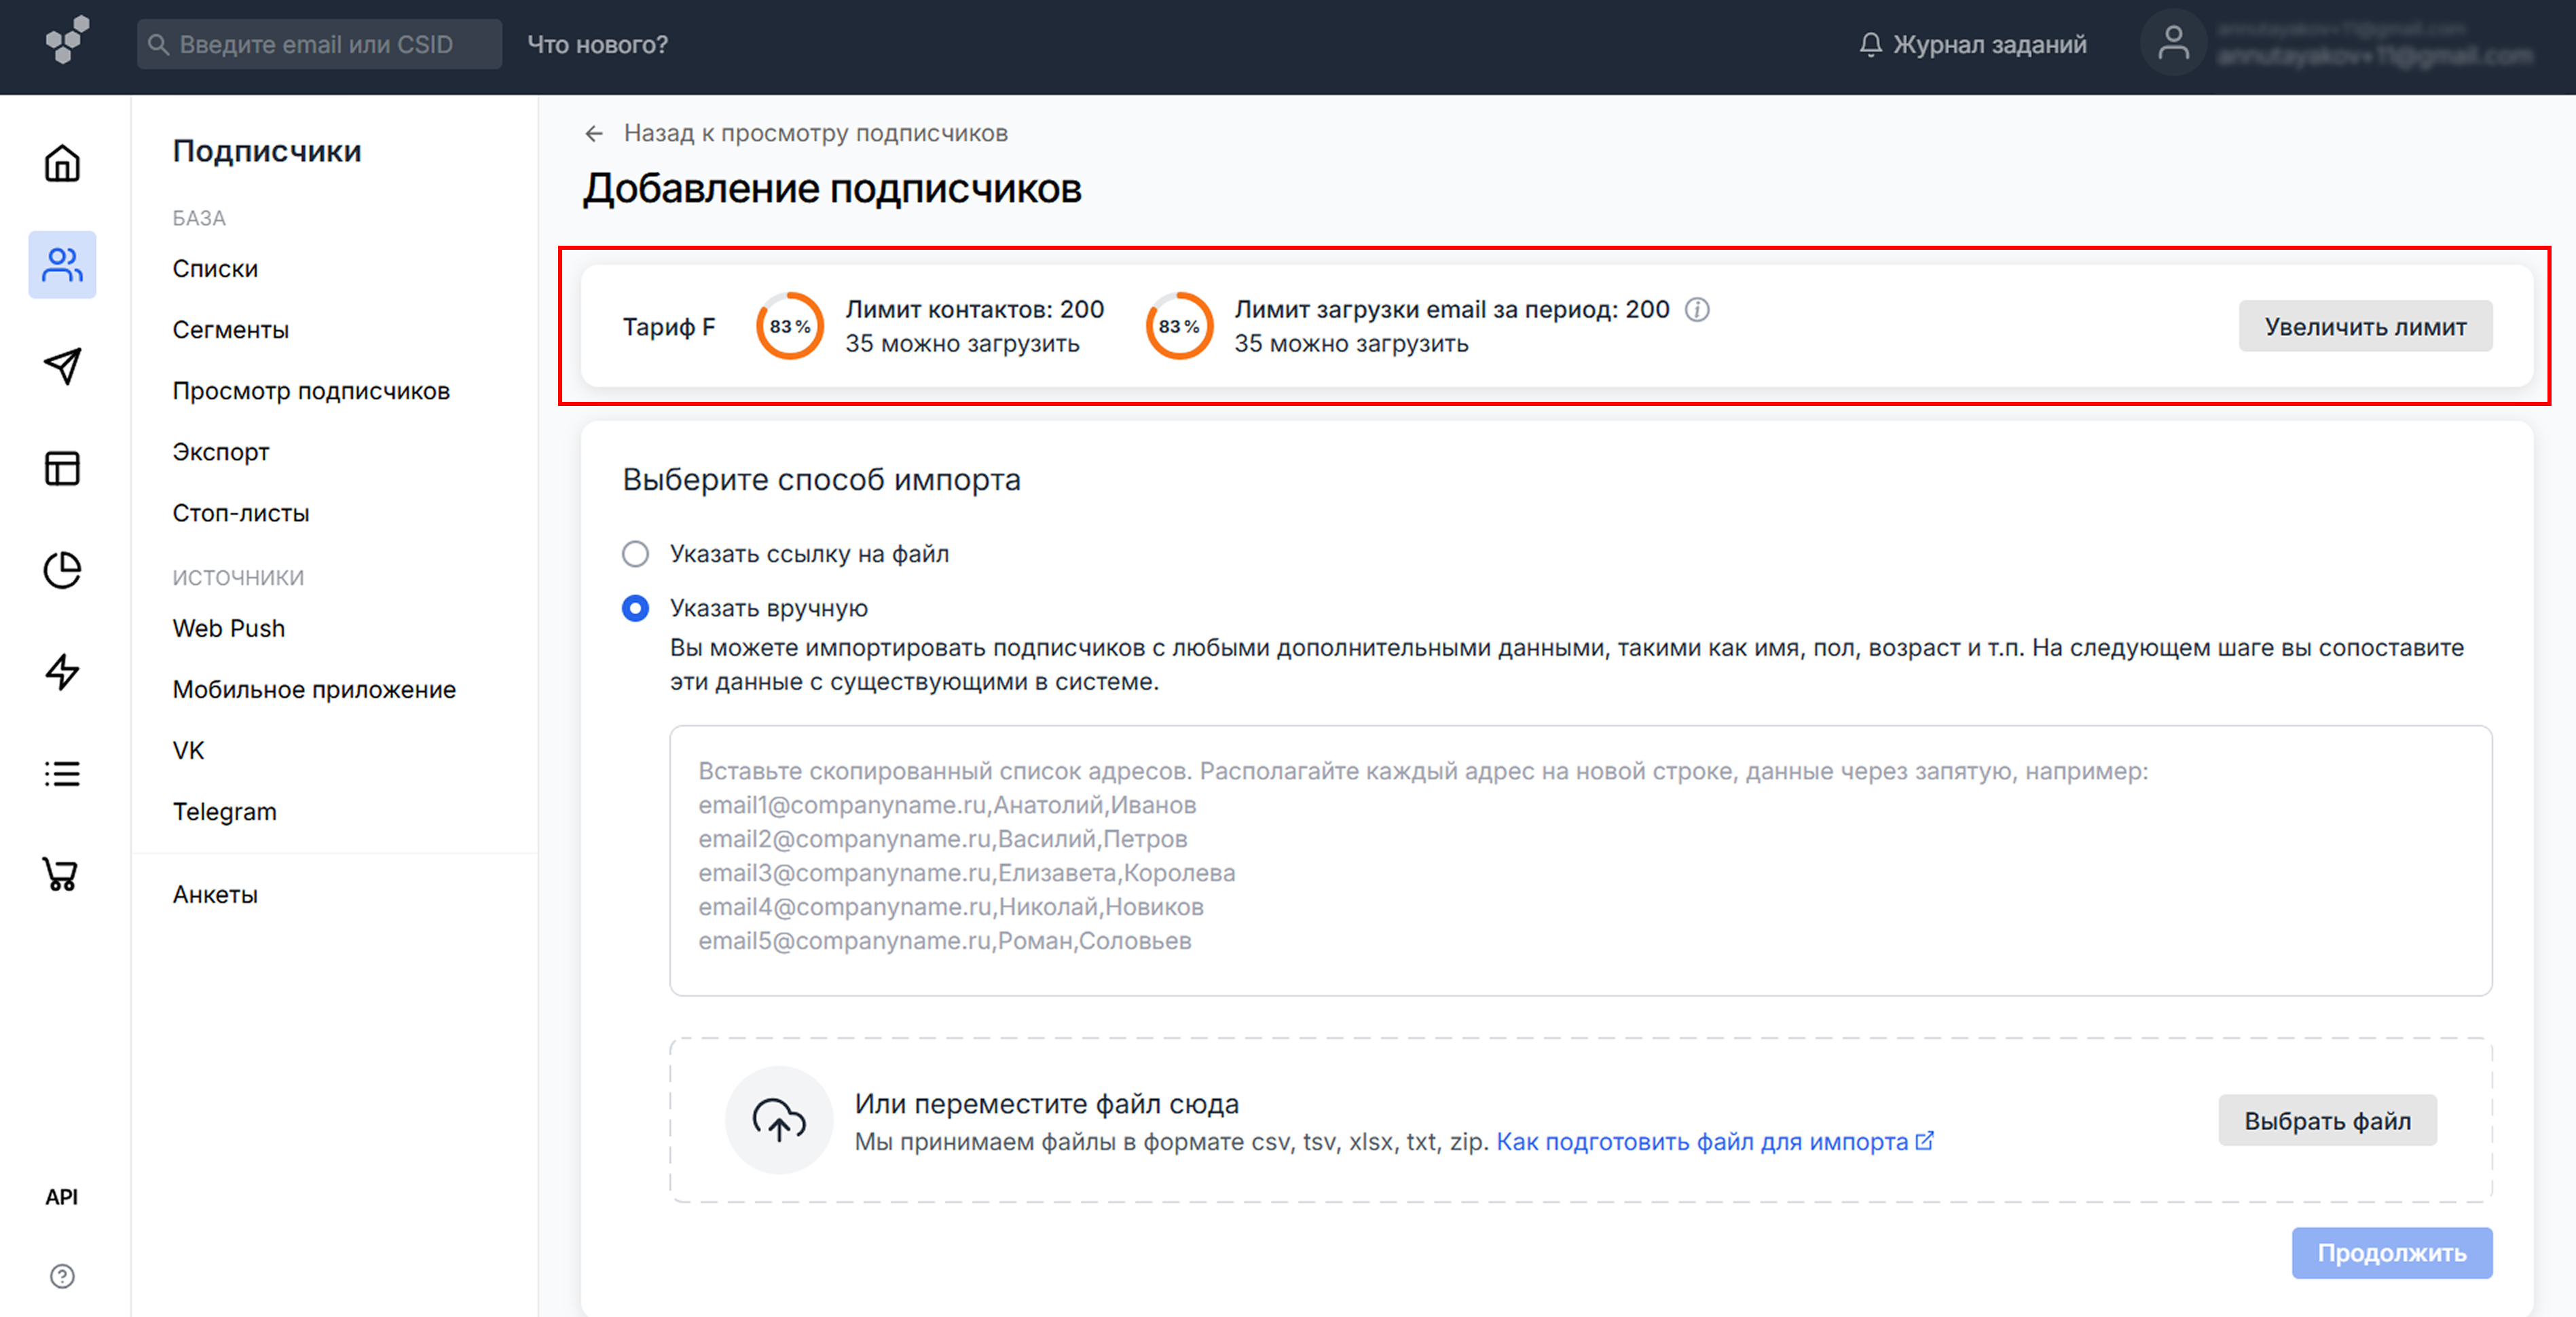Click the paper plane campaigns icon
Screen dimensions: 2576x1317
coord(62,366)
